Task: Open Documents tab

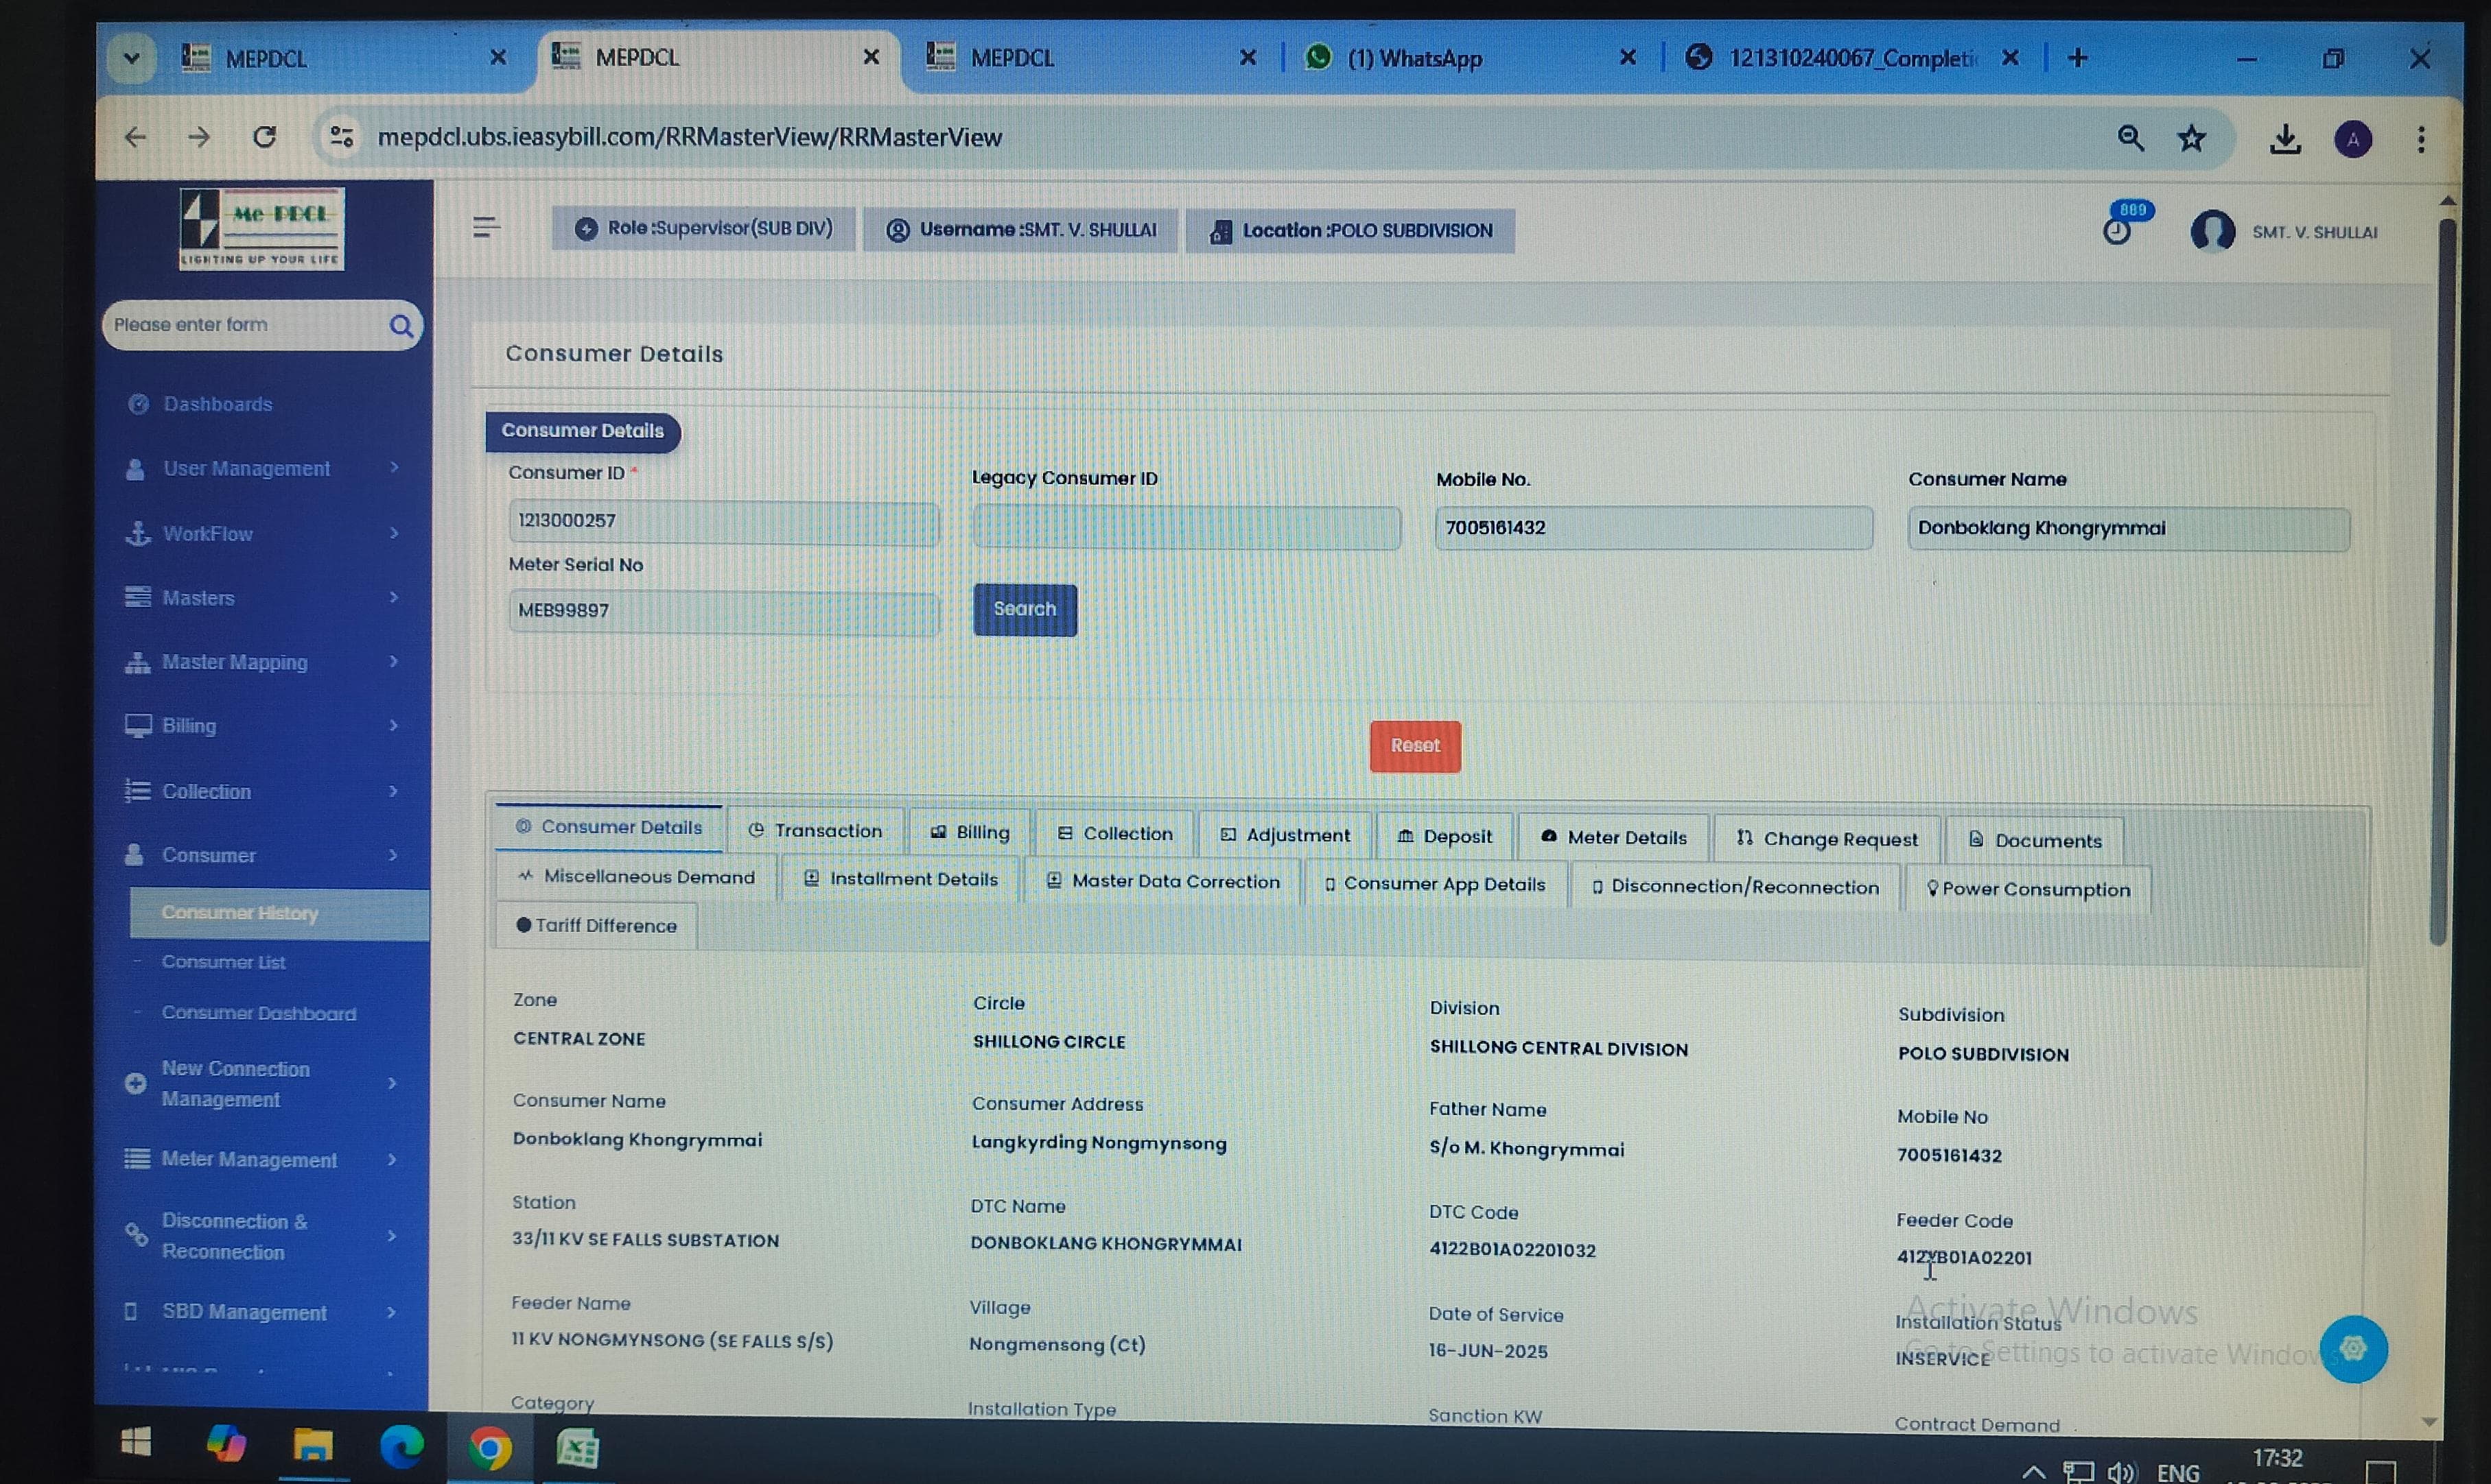Action: [x=2035, y=840]
